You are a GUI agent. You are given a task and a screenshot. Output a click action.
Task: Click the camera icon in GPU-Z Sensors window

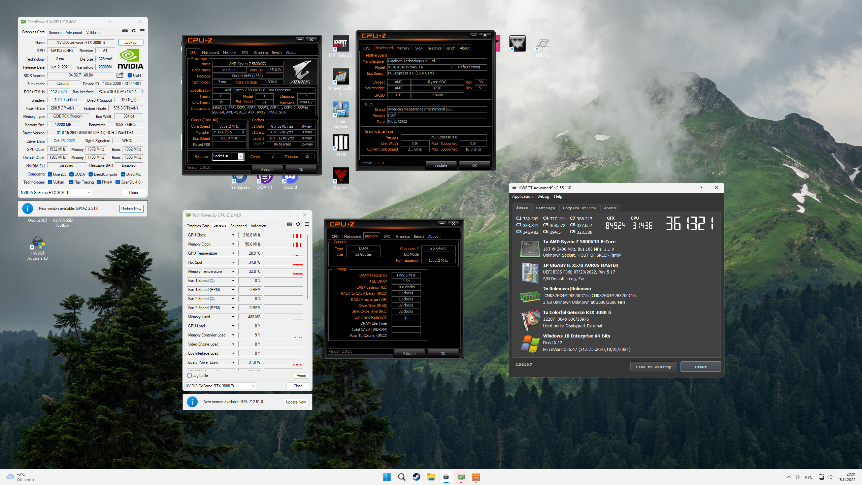pos(290,224)
